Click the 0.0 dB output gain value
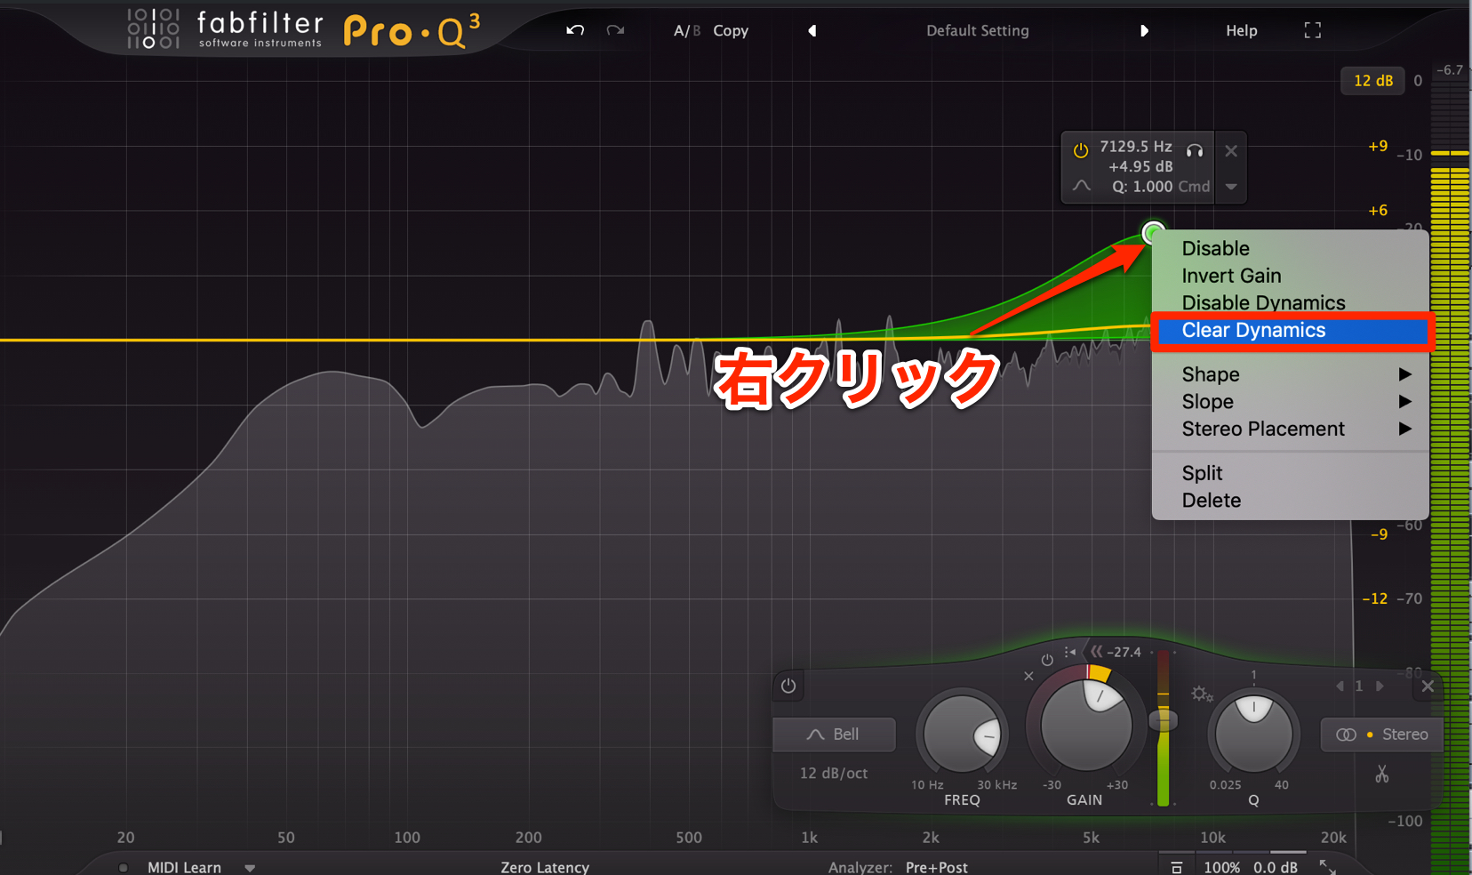The height and width of the screenshot is (875, 1472). [1276, 867]
